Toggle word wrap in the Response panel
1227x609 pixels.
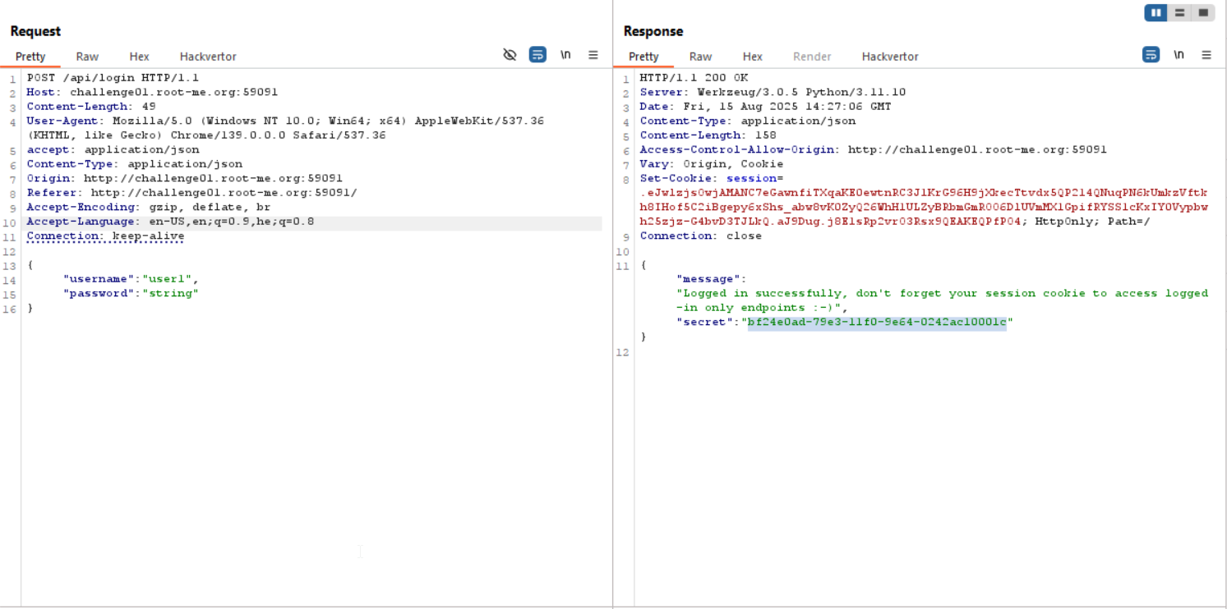click(x=1151, y=55)
